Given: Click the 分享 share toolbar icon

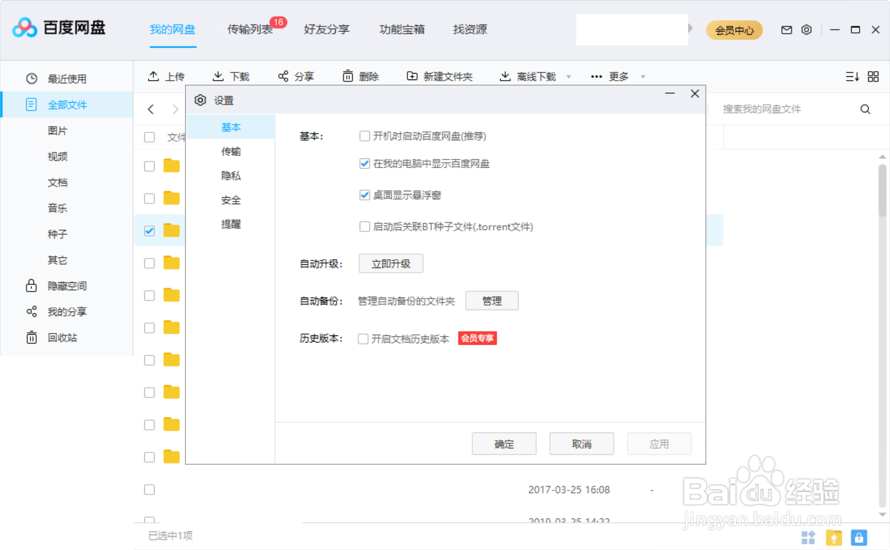Looking at the screenshot, I should pos(283,76).
